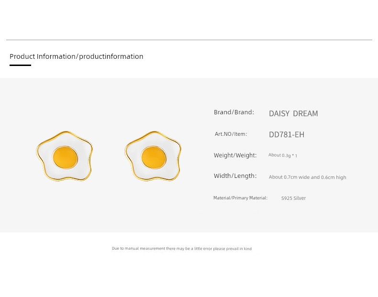Click the thin horizontal divider line at top

pos(189,40)
